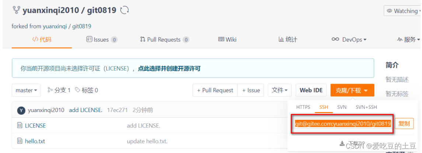Image resolution: width=422 pixels, height=153 pixels.
Task: Select the SSH clone option
Action: coord(324,107)
